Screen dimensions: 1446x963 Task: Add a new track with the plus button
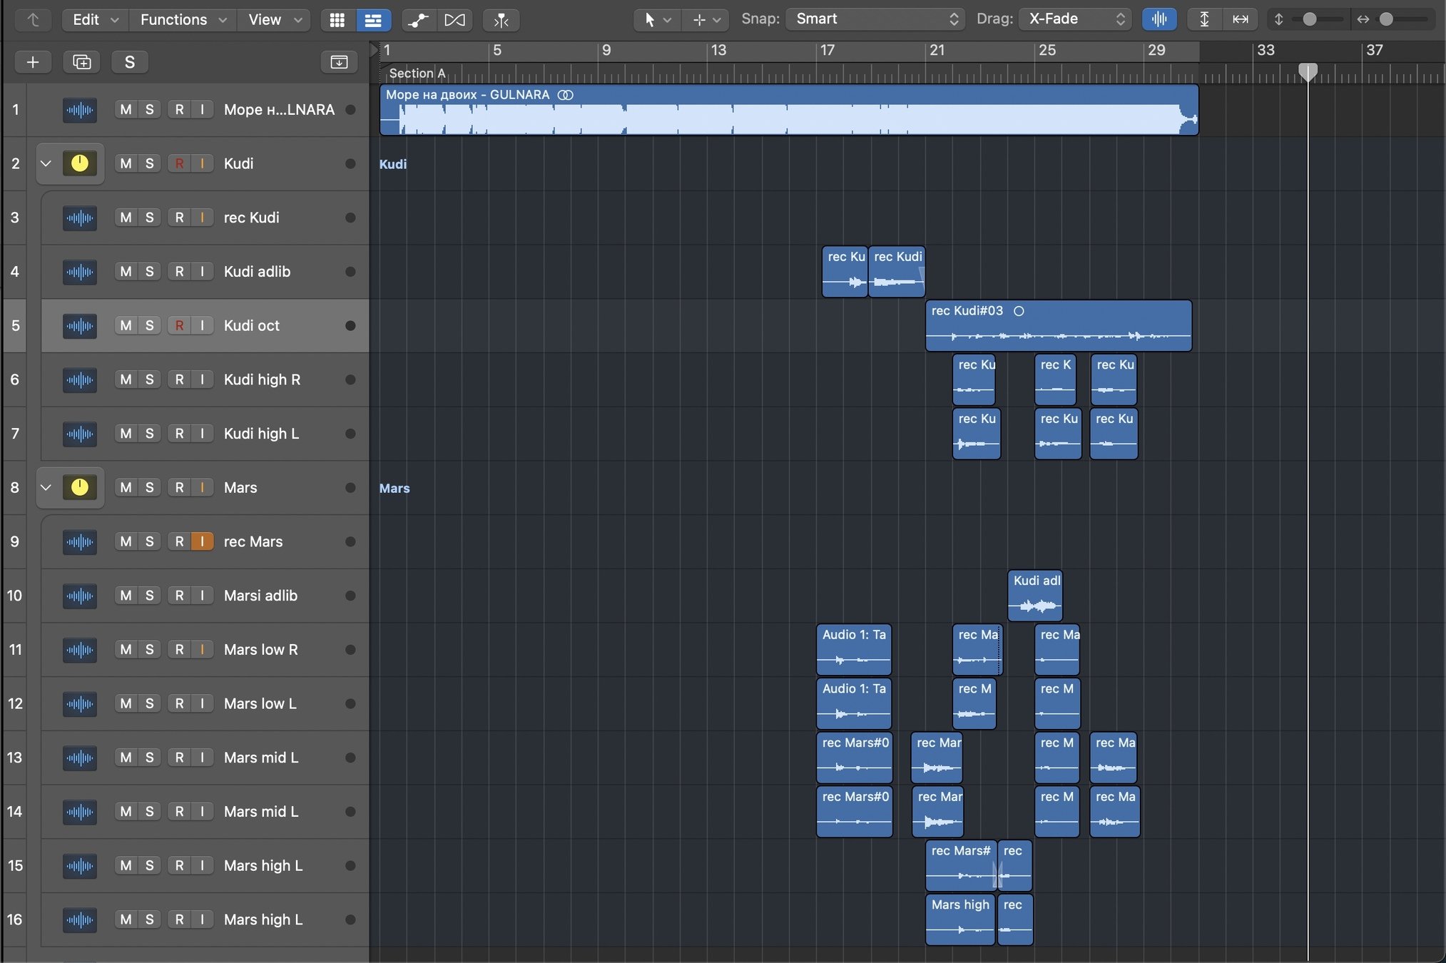tap(33, 62)
